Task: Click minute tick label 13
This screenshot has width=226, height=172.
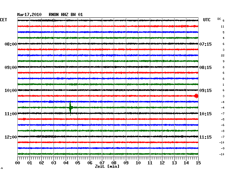Action: [174, 163]
